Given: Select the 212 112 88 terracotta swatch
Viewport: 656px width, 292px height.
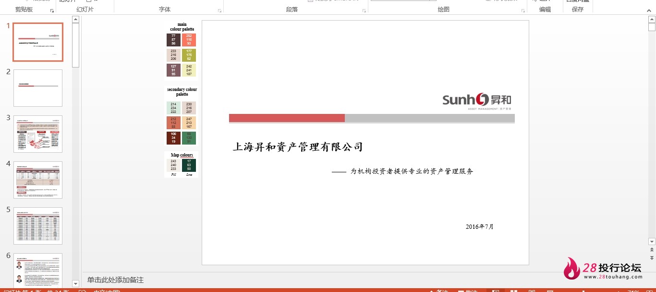Looking at the screenshot, I should (173, 123).
